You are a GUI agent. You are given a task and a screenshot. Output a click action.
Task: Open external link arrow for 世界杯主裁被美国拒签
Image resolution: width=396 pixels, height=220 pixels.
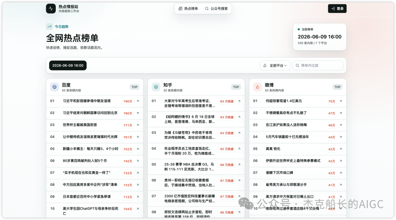[137, 125]
